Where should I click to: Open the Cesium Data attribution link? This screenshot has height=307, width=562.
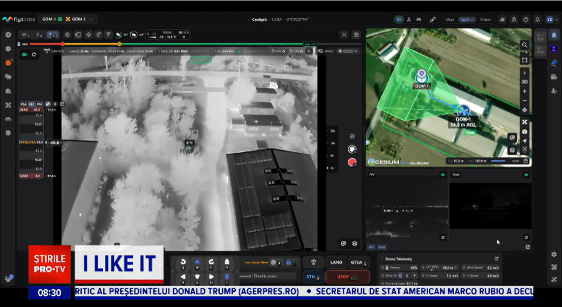click(x=419, y=163)
